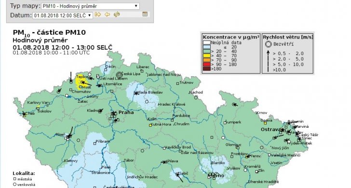Click the Zlín label

click(261, 171)
